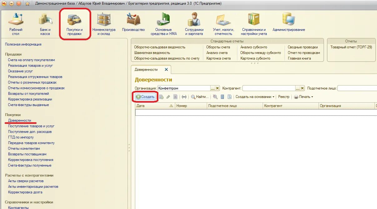The image size is (377, 209).
Task: Expand the Печать dropdown menu
Action: point(303,97)
